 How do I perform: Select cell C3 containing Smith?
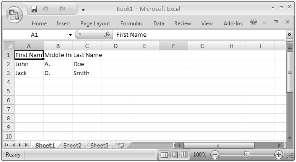pyautogui.click(x=86, y=73)
